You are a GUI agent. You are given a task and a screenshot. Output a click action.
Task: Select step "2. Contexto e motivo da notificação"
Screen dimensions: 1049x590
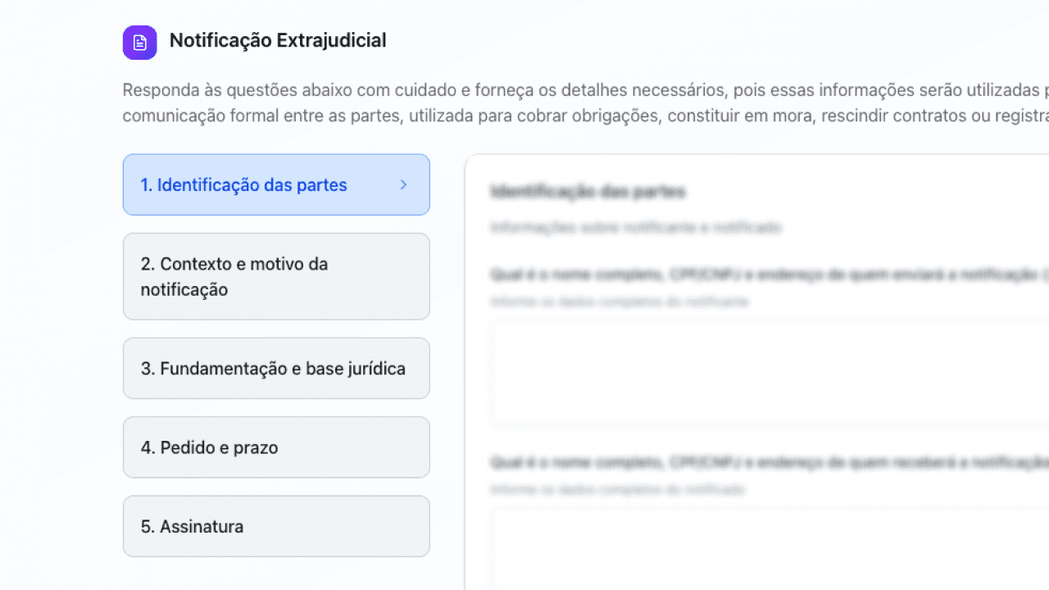(x=276, y=276)
